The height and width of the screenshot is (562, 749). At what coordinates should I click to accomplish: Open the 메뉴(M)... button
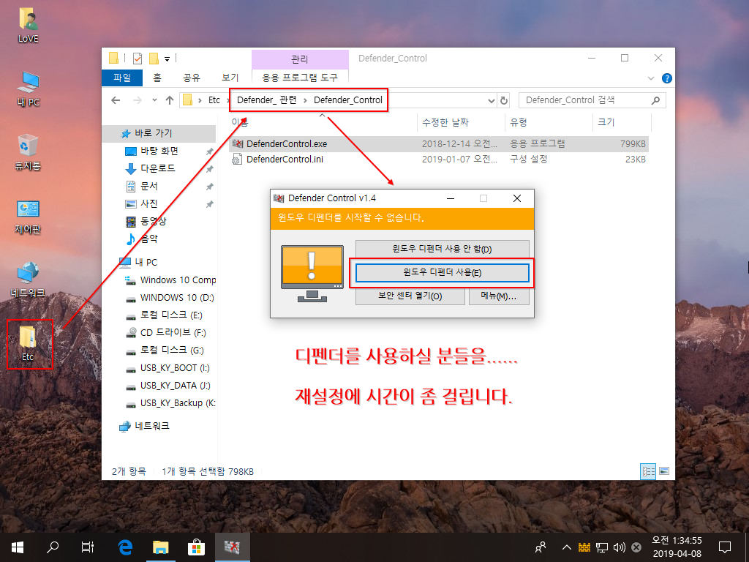click(499, 296)
